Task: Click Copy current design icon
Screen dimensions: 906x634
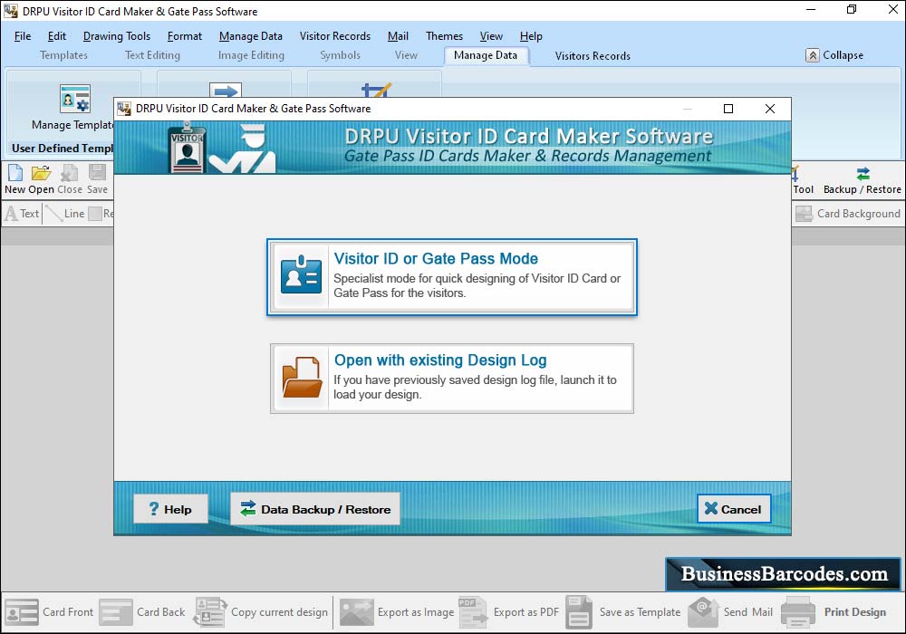Action: pos(210,612)
